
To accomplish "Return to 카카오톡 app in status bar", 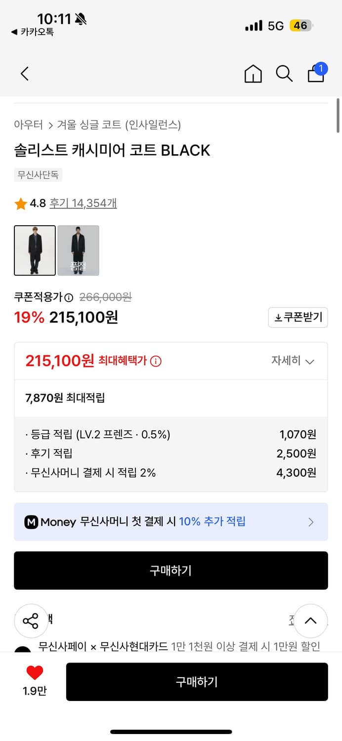I will [x=33, y=32].
